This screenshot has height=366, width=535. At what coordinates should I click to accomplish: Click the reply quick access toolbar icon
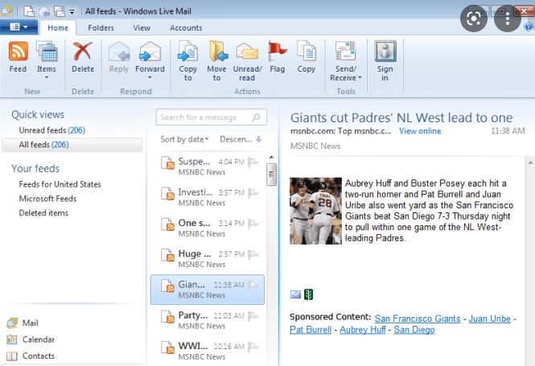point(44,11)
